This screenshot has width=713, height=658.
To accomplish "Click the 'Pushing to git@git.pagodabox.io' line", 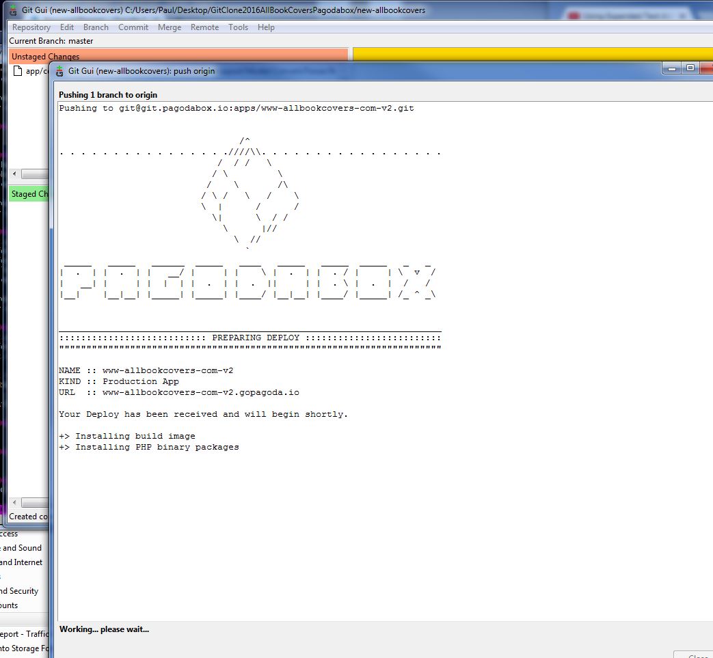I will pos(237,108).
